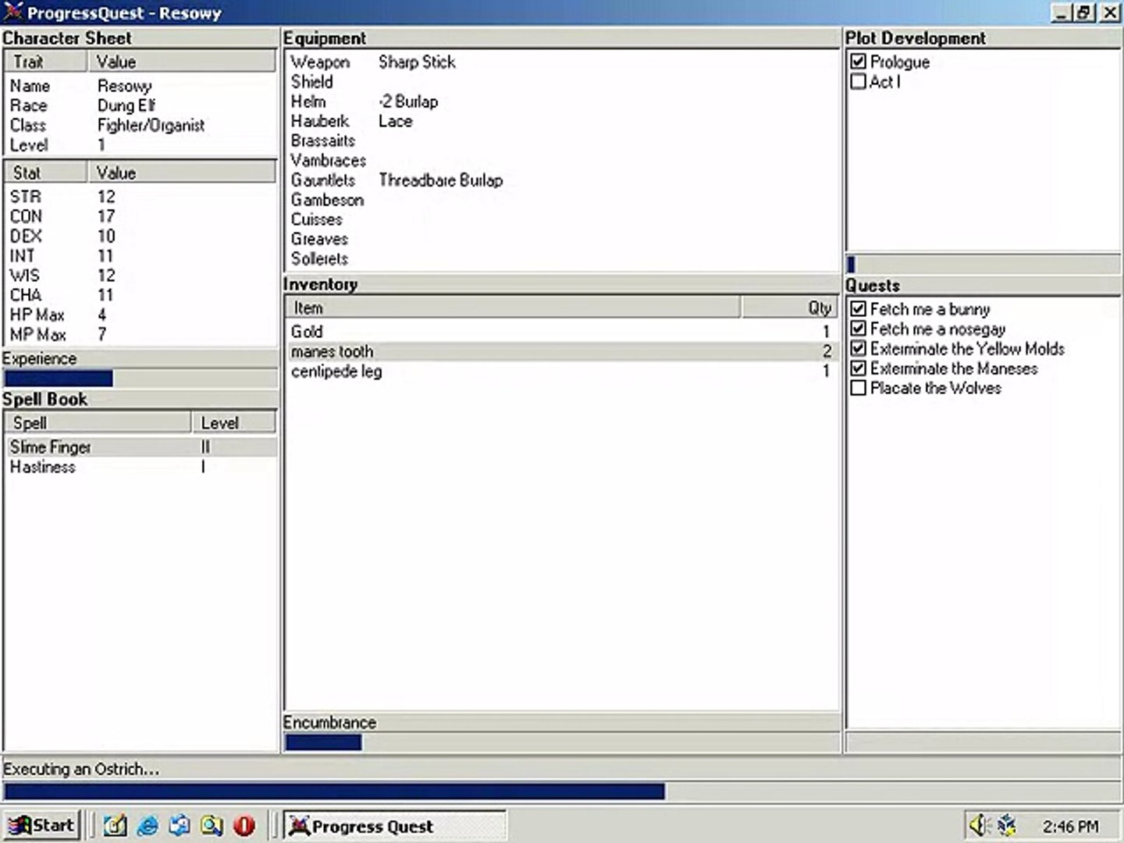Click the Trait column header
Screen dimensions: 1124x843
tap(46, 62)
